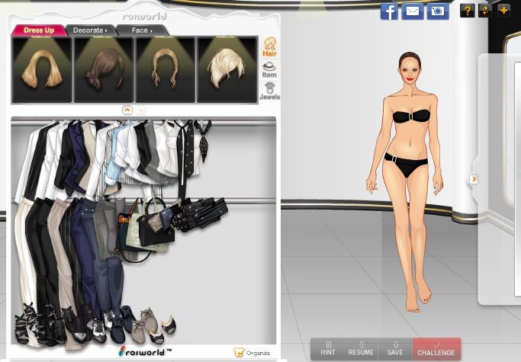521x362 pixels.
Task: Click the yellow plus icon
Action: (x=503, y=11)
